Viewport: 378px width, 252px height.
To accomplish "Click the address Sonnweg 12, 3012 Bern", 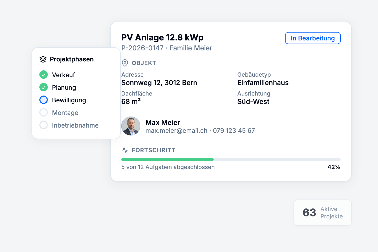I will click(x=159, y=83).
